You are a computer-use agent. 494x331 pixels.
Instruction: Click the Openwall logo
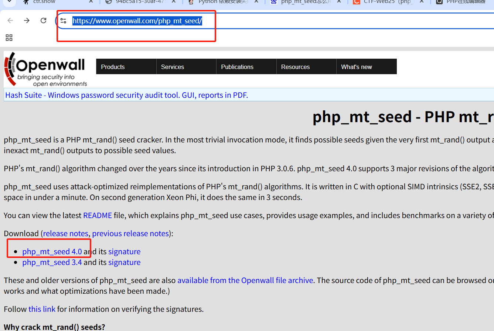(x=45, y=69)
